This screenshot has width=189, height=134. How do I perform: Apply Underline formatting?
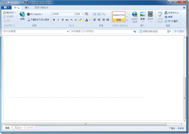[63, 20]
